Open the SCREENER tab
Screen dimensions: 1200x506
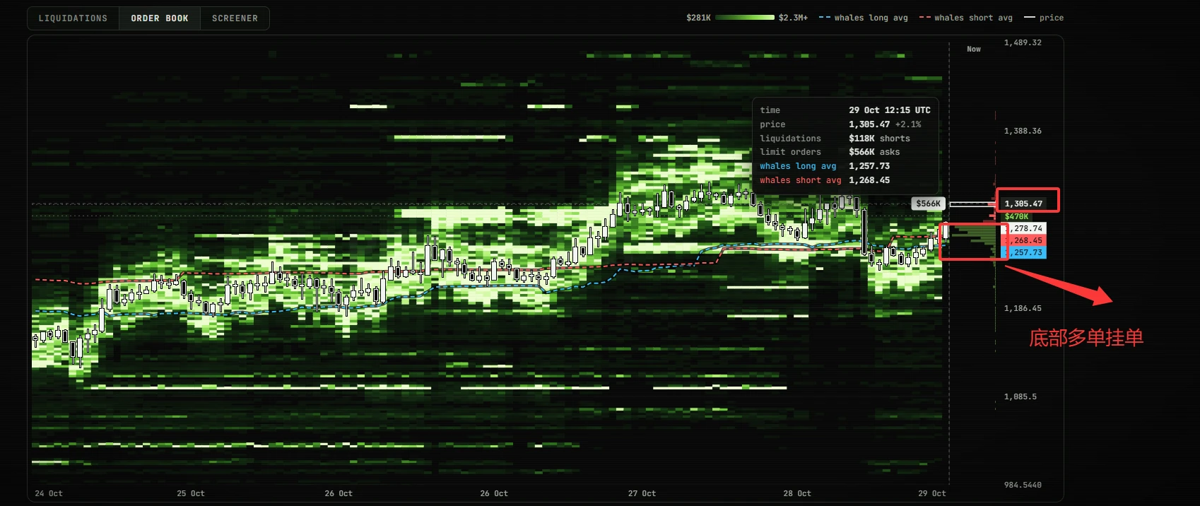coord(235,18)
